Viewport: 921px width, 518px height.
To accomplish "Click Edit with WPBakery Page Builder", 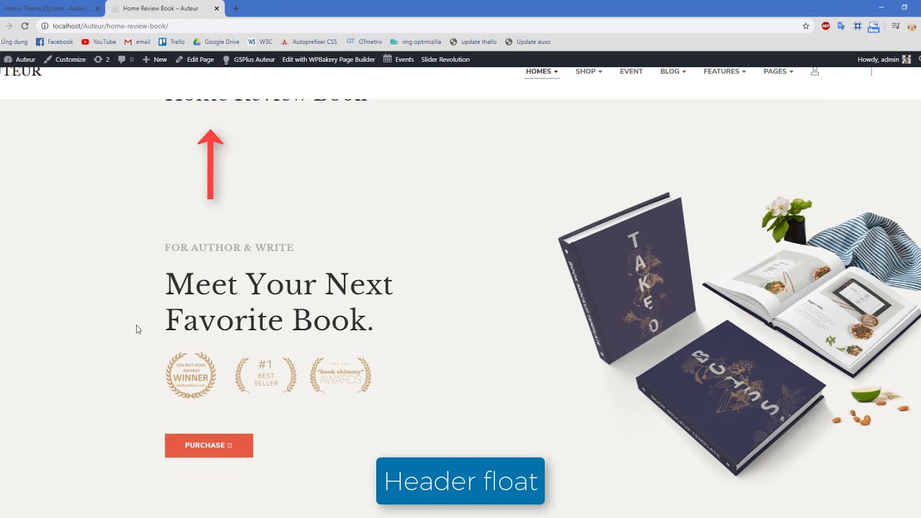I will [x=328, y=60].
